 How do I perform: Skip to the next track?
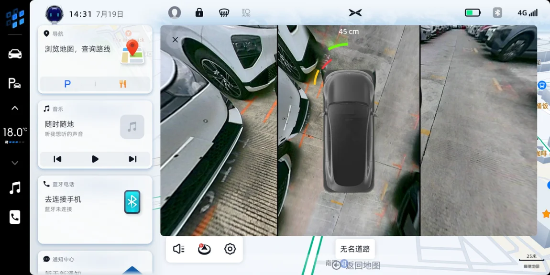tap(132, 159)
